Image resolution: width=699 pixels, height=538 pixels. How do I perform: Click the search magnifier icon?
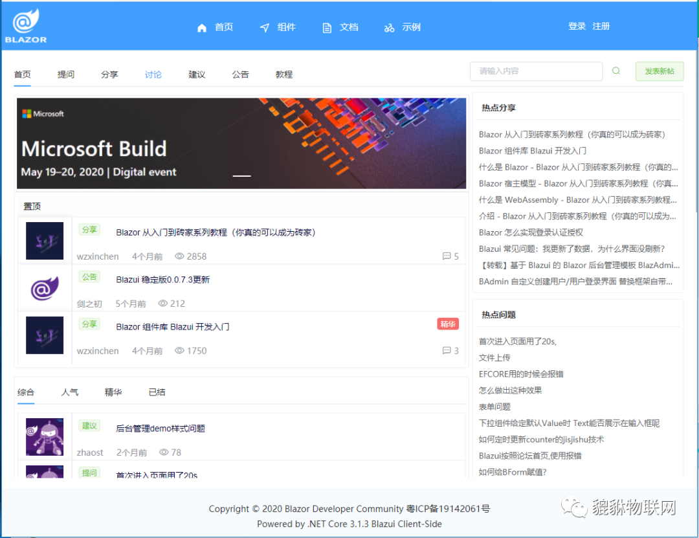pos(616,71)
